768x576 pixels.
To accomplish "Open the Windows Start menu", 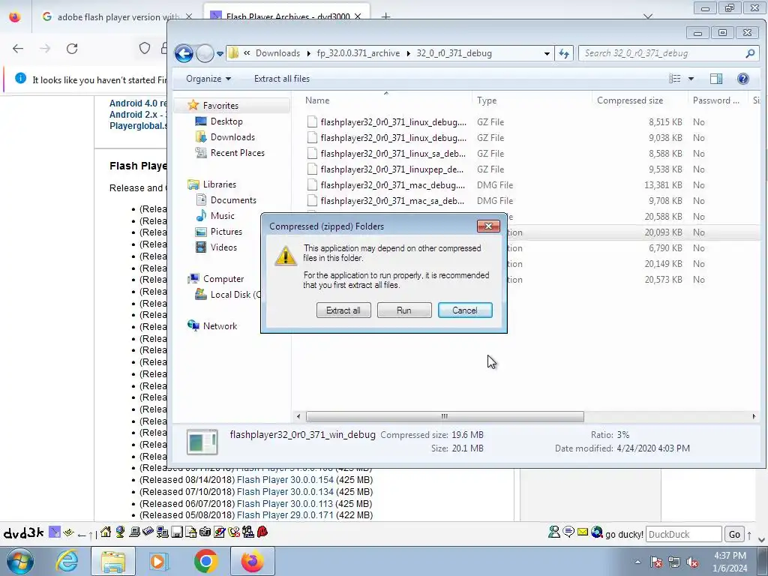I will (x=19, y=561).
